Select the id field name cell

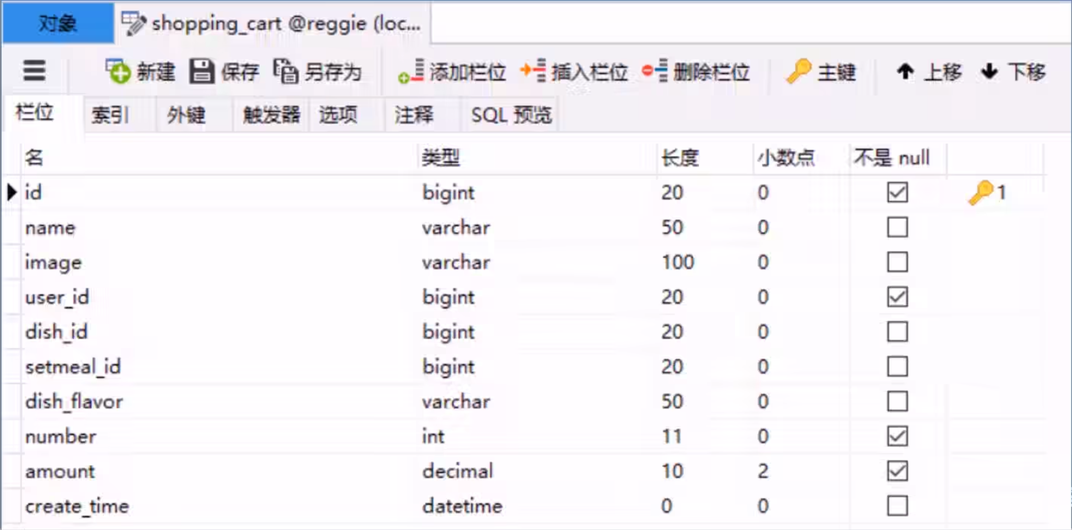pyautogui.click(x=219, y=192)
